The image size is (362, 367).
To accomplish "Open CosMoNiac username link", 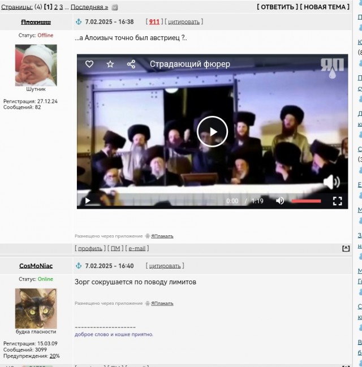I will [x=36, y=266].
